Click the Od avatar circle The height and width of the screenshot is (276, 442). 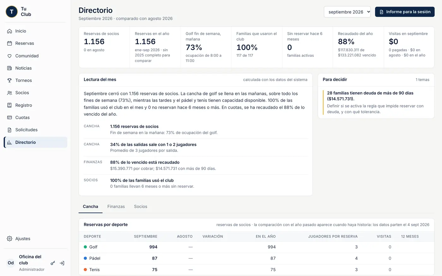click(11, 263)
